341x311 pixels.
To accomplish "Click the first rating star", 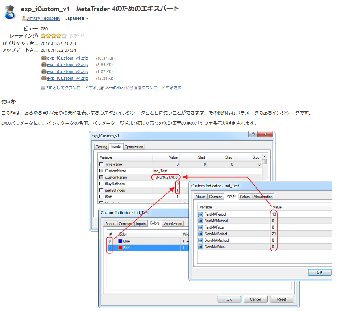I will pyautogui.click(x=43, y=36).
